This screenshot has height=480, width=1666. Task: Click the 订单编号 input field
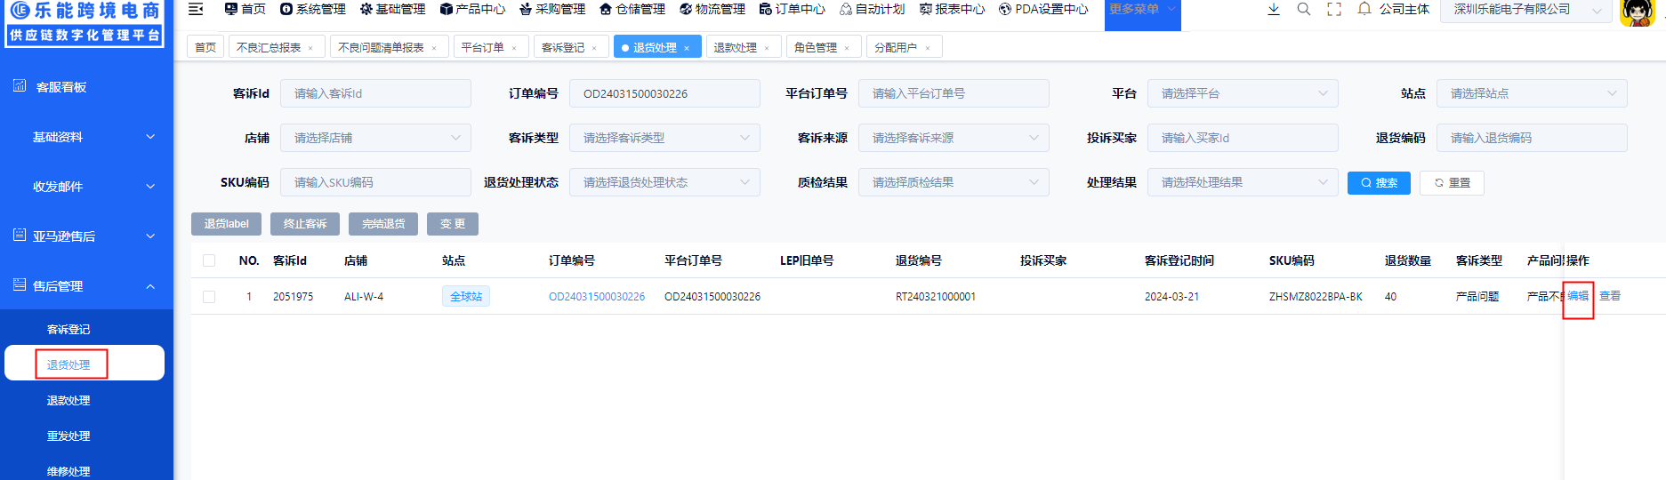(x=664, y=93)
